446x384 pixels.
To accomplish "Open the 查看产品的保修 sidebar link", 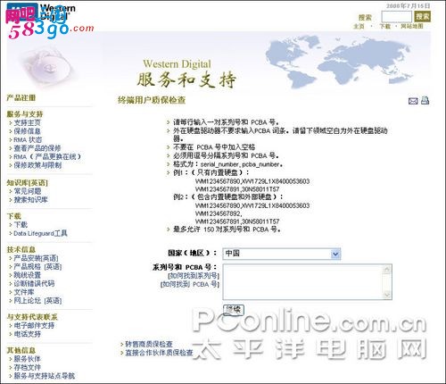I will click(x=37, y=148).
